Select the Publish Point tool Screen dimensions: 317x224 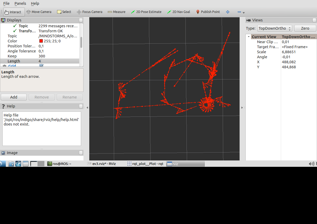tap(208, 12)
